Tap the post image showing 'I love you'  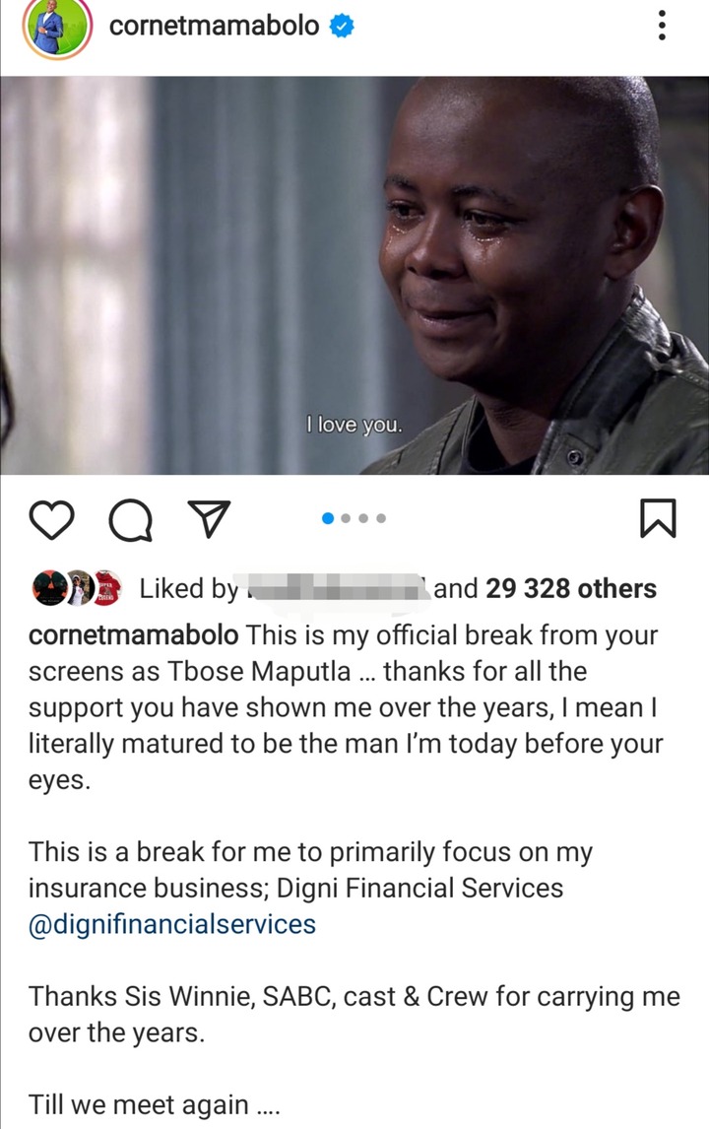click(354, 275)
